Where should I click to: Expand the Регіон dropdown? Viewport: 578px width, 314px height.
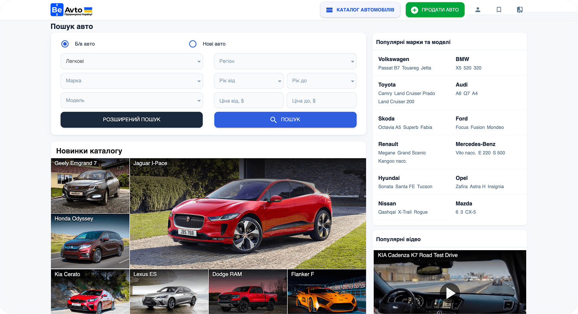coord(285,61)
